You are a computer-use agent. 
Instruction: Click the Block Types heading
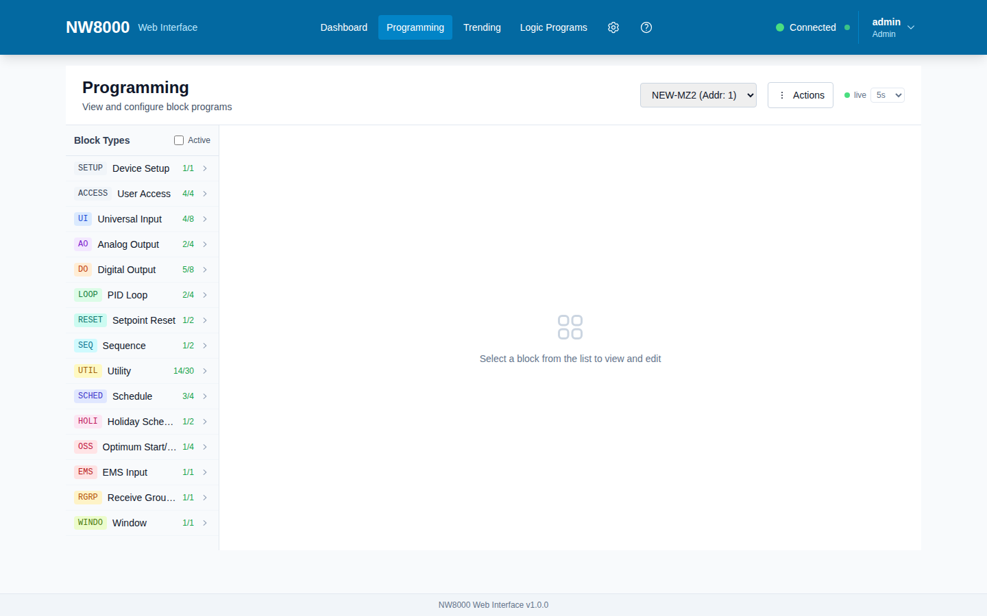(102, 140)
